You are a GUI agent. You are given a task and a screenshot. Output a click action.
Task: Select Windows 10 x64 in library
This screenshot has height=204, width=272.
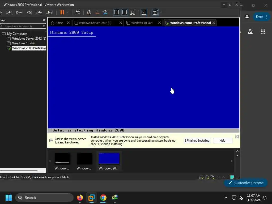click(x=23, y=43)
